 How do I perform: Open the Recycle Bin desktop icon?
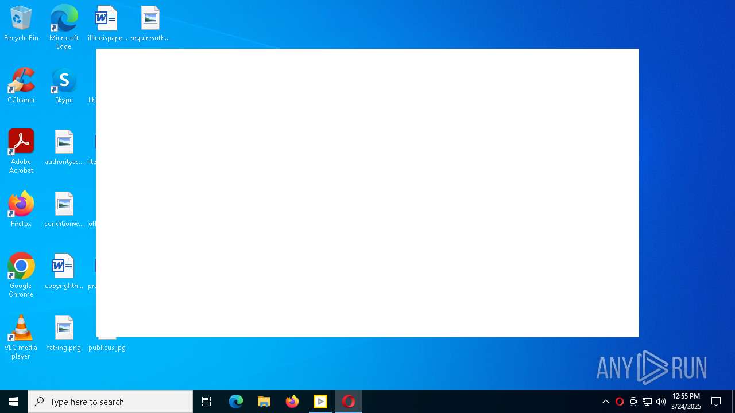(x=21, y=24)
